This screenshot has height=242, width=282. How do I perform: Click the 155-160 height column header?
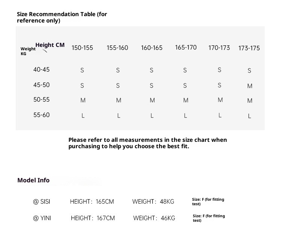pyautogui.click(x=117, y=48)
